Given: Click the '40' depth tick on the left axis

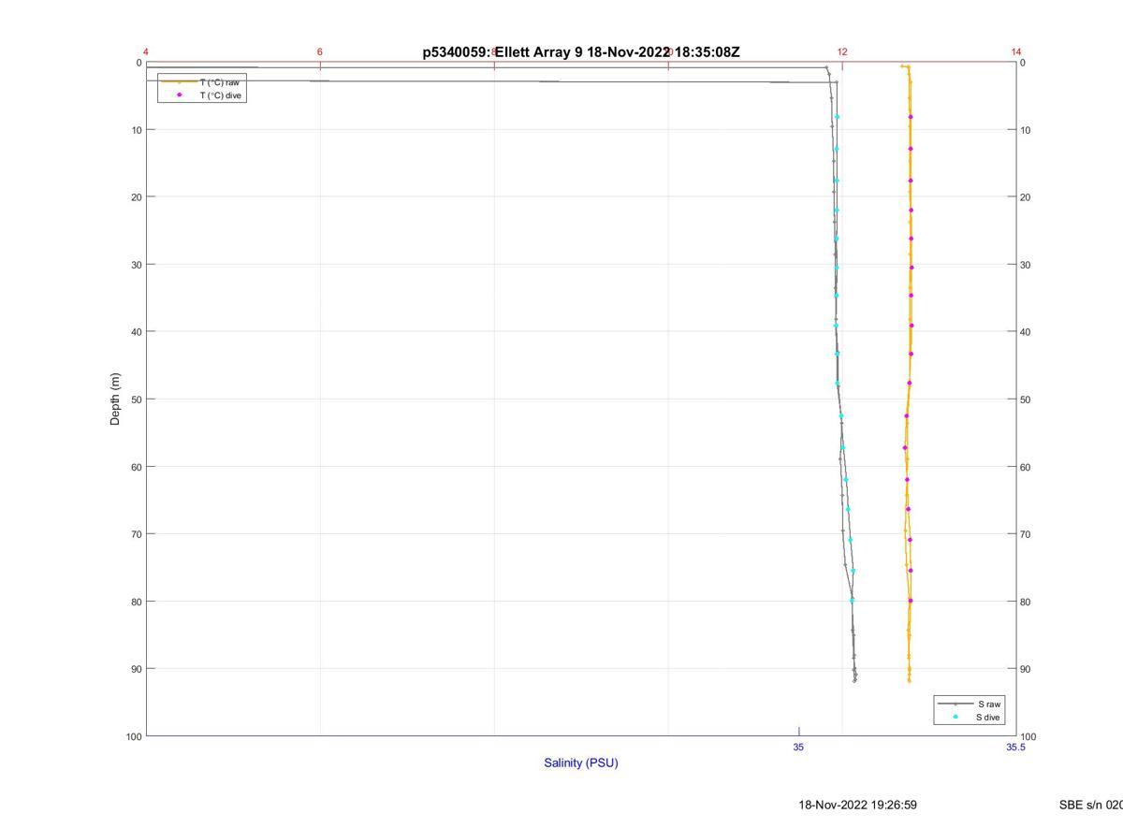Looking at the screenshot, I should point(137,332).
